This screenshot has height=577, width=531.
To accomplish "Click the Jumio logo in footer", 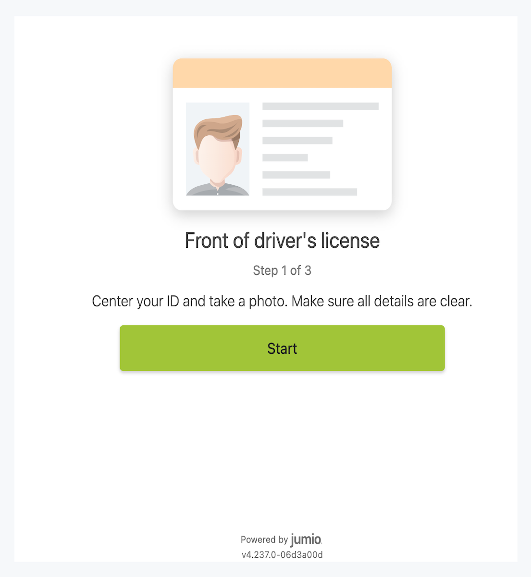I will [306, 539].
